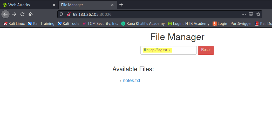
Task: Open a new tab with the plus button
Action: (121, 5)
